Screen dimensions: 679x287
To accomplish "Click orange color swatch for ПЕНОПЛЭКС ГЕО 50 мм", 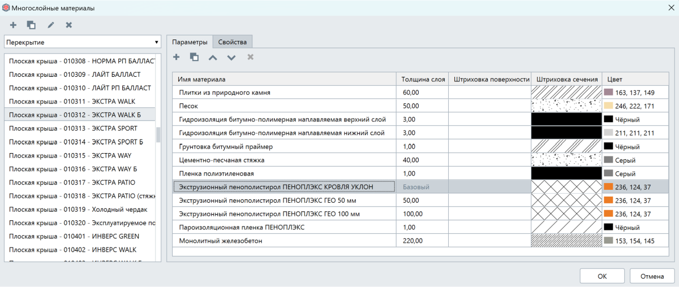I will [x=609, y=201].
